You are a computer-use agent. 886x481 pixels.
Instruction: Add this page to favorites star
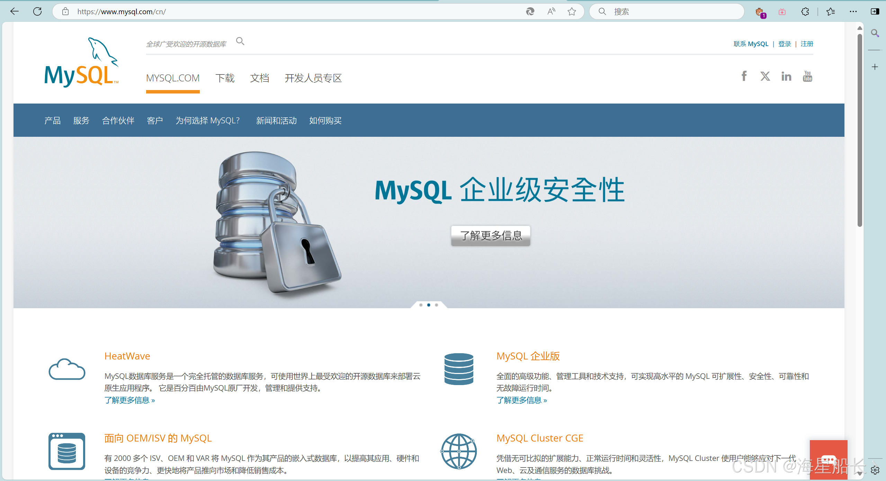click(572, 12)
